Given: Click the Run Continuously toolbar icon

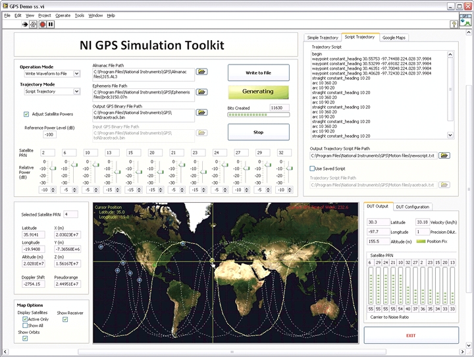Looking at the screenshot, I should coord(34,24).
